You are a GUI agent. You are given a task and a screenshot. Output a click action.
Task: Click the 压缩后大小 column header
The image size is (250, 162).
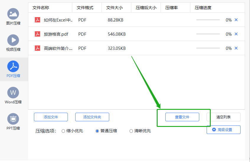(146, 8)
